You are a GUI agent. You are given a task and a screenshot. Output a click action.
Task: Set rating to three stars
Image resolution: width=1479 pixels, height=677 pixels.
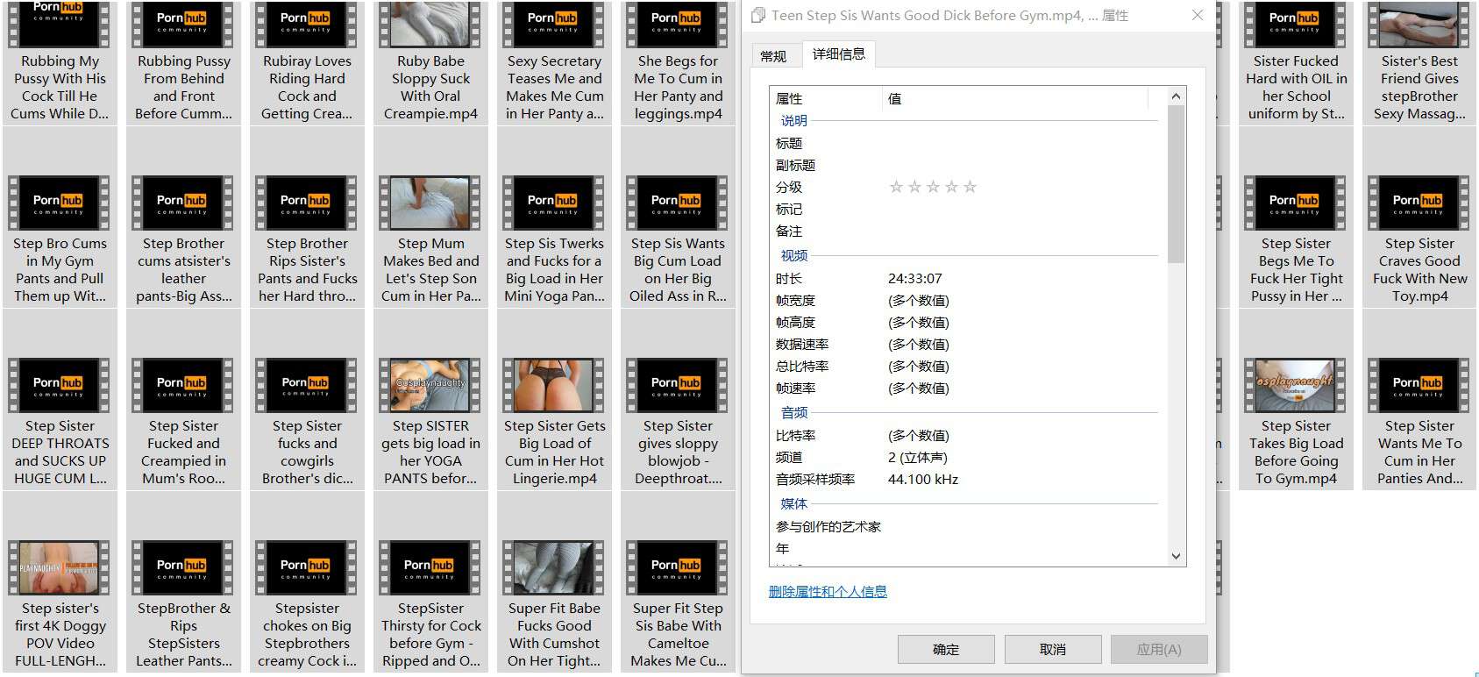pyautogui.click(x=933, y=187)
